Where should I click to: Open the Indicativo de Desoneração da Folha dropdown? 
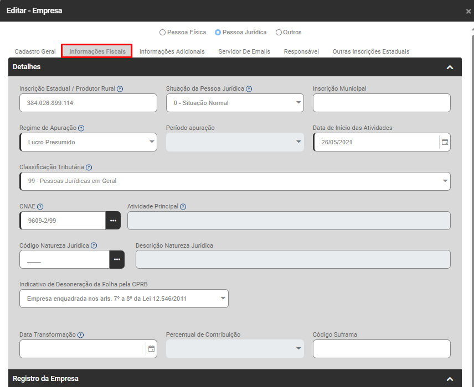click(x=123, y=299)
